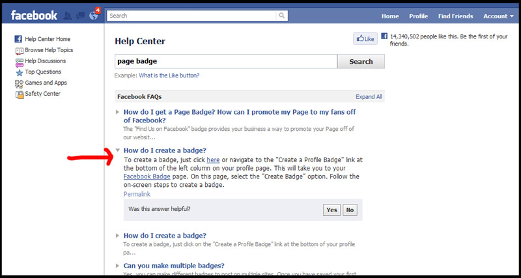Screen dimensions: 521x278
Task: Click the Help Center Search button
Action: coord(361,61)
